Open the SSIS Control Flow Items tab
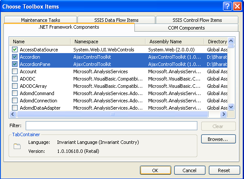Viewport: 244px width, 179px height. tap(197, 20)
